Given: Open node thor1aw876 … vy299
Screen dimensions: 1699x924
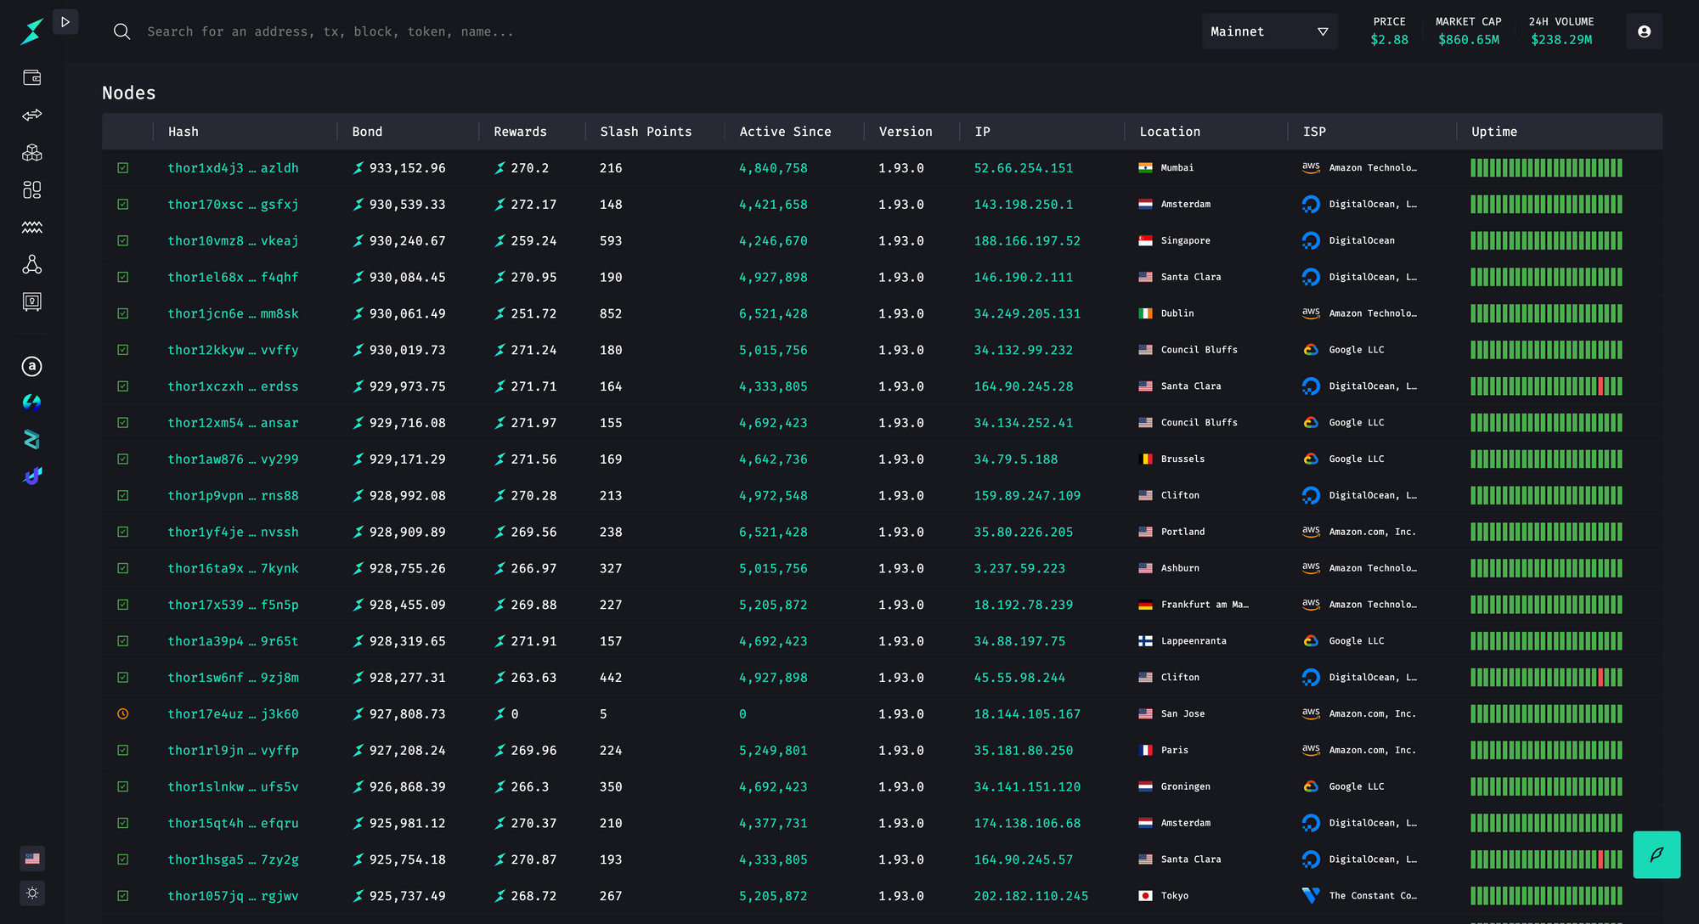Looking at the screenshot, I should click(233, 459).
